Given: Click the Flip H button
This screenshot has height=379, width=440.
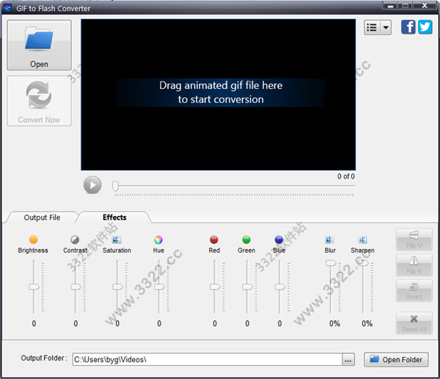Looking at the screenshot, I should tap(414, 265).
